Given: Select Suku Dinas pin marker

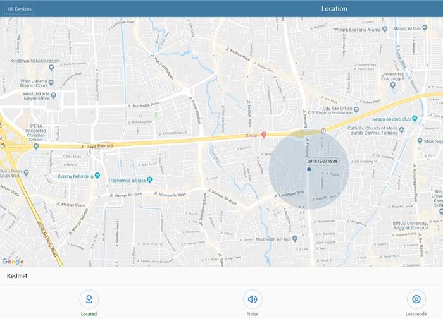Looking at the screenshot, I should coord(27,172).
